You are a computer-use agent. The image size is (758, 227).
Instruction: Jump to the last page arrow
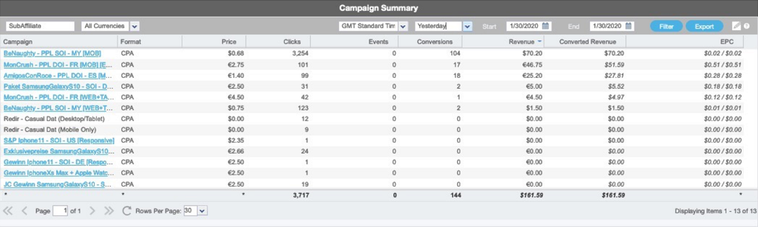(109, 211)
